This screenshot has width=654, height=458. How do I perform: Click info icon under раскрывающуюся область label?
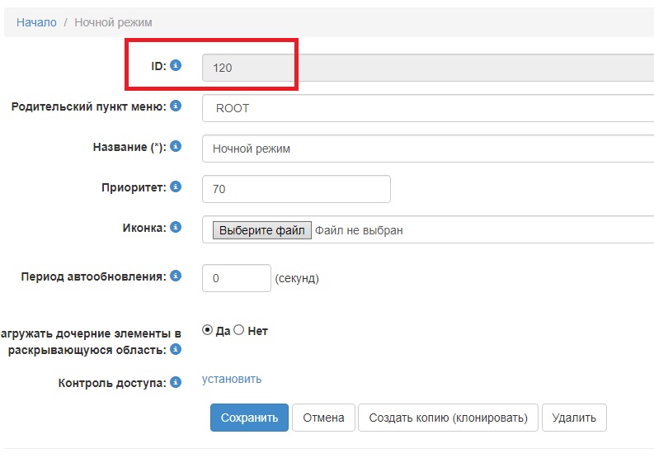(176, 350)
